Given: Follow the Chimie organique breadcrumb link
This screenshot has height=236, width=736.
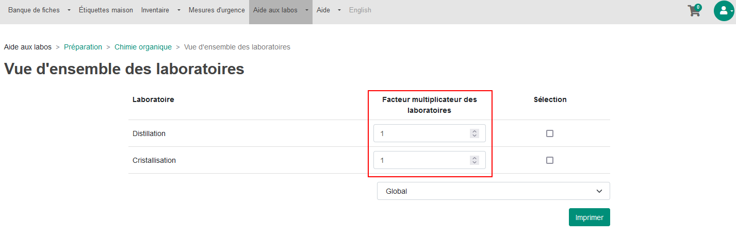Looking at the screenshot, I should click(143, 47).
